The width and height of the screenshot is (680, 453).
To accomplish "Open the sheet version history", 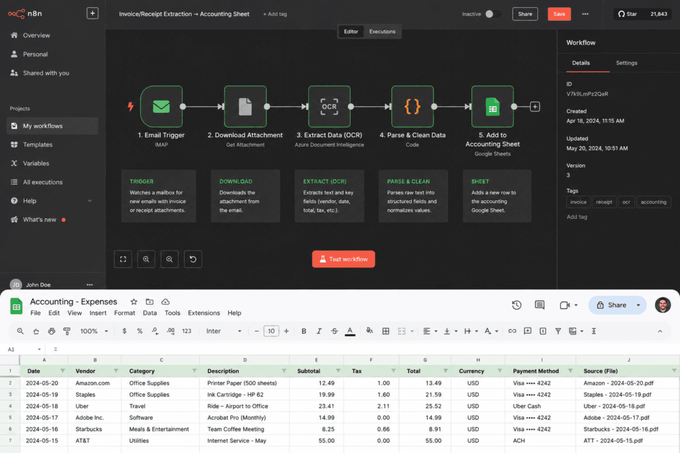I will click(x=517, y=305).
